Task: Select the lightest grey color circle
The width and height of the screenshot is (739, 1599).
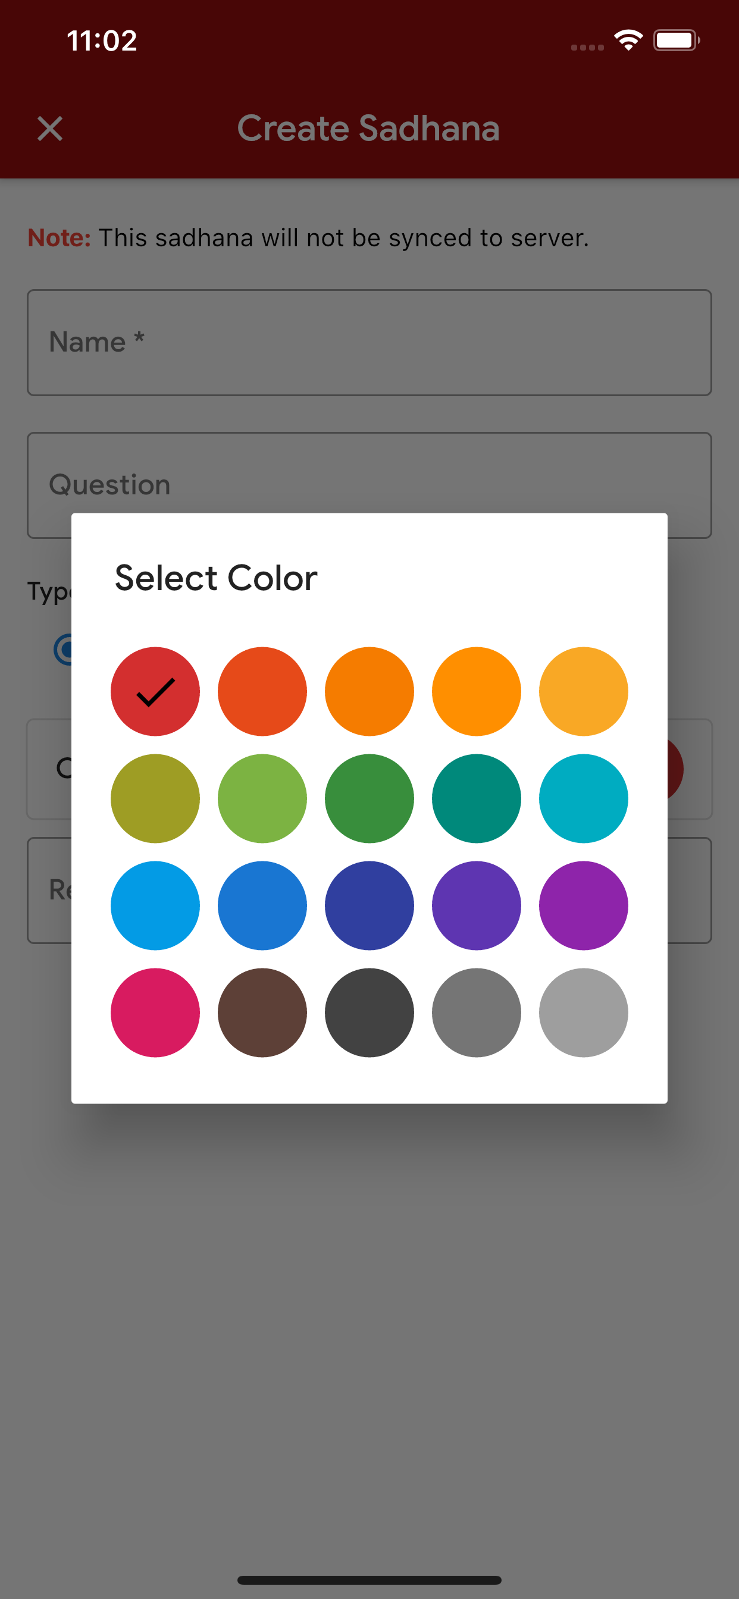Action: (584, 1012)
